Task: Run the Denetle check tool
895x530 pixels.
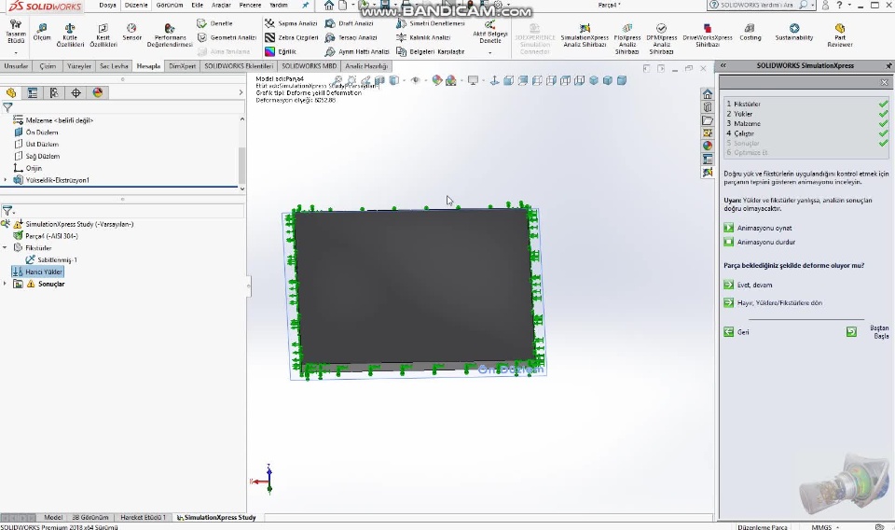Action: click(214, 23)
